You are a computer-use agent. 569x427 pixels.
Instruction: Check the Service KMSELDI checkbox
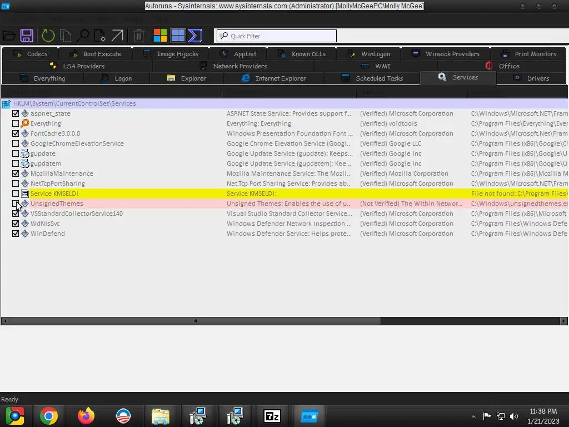(x=16, y=193)
